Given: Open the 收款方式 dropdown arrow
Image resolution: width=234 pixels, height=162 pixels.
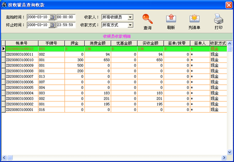Looking at the screenshot, I should click(x=130, y=25).
